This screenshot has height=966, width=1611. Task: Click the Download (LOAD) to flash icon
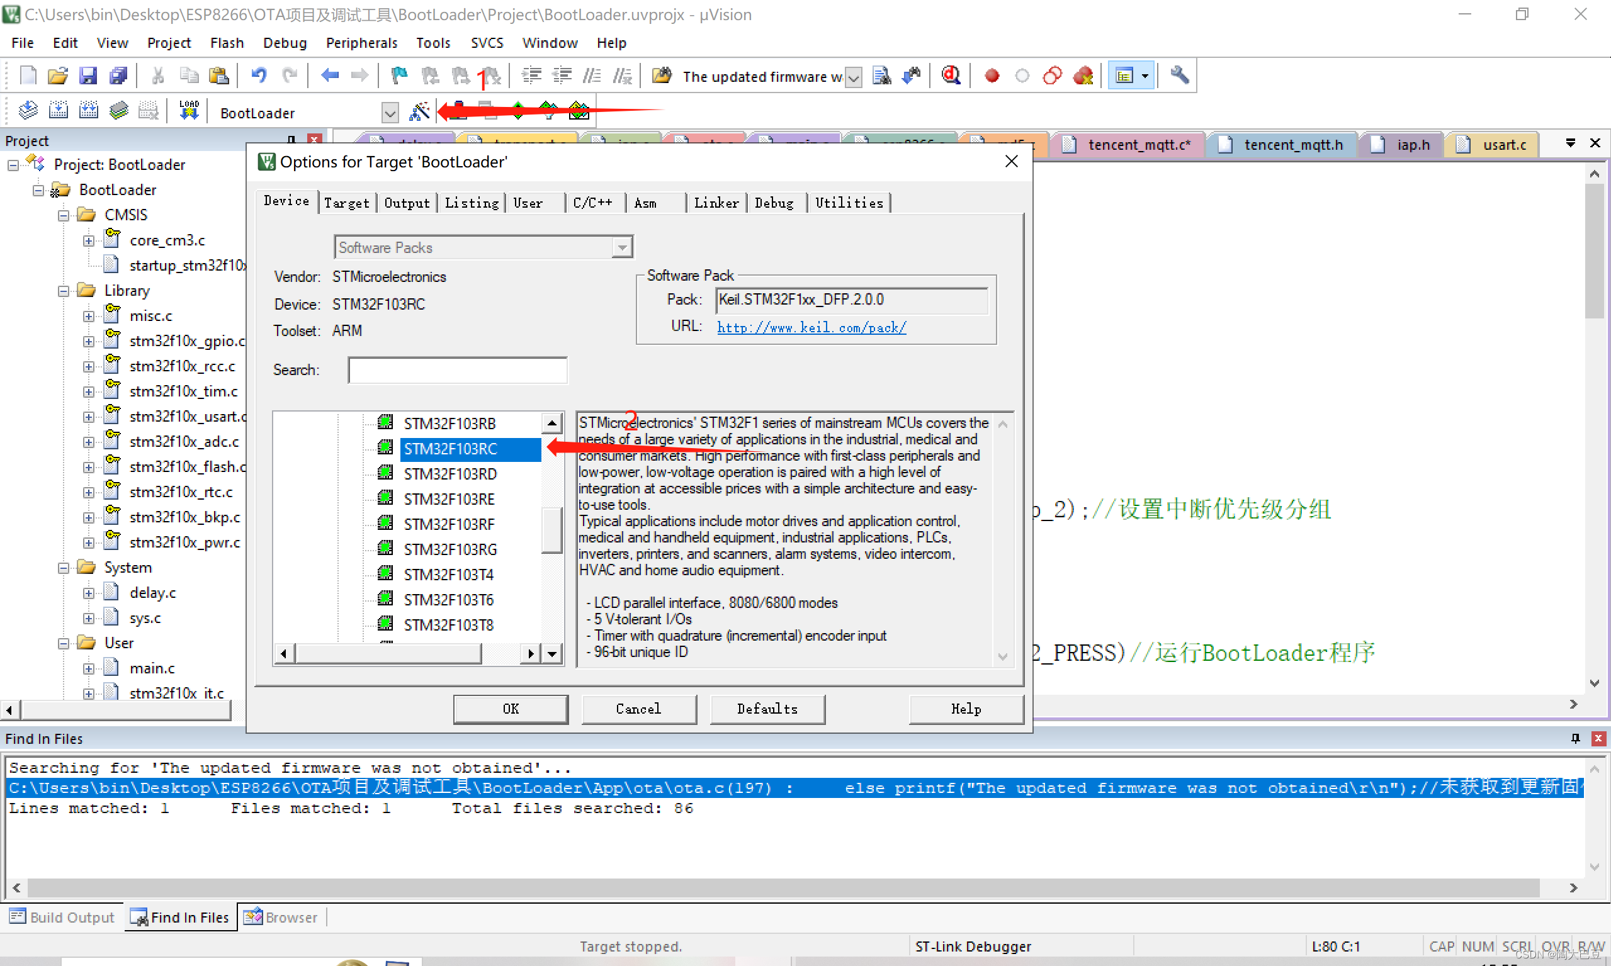coord(189,111)
